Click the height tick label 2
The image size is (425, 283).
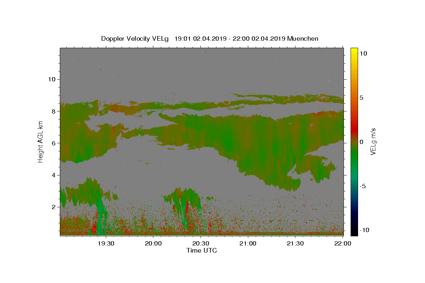point(53,207)
